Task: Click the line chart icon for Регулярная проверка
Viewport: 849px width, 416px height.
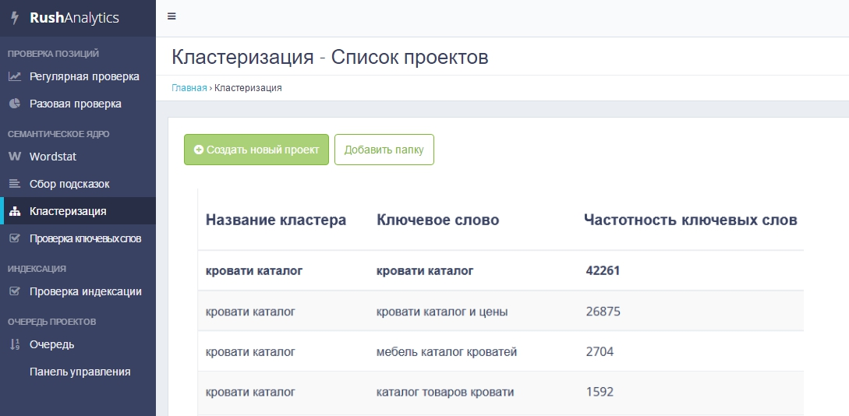Action: pyautogui.click(x=14, y=76)
